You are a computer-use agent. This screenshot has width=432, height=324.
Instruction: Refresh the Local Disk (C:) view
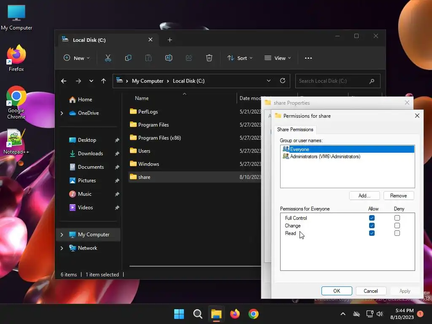point(282,81)
